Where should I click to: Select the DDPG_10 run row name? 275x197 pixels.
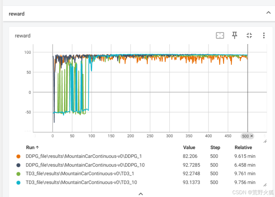(x=85, y=165)
